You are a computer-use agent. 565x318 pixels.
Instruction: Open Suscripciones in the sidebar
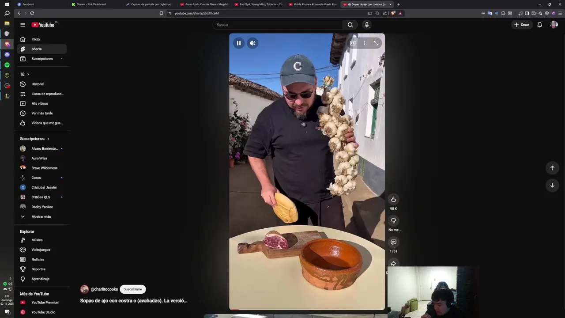41,59
